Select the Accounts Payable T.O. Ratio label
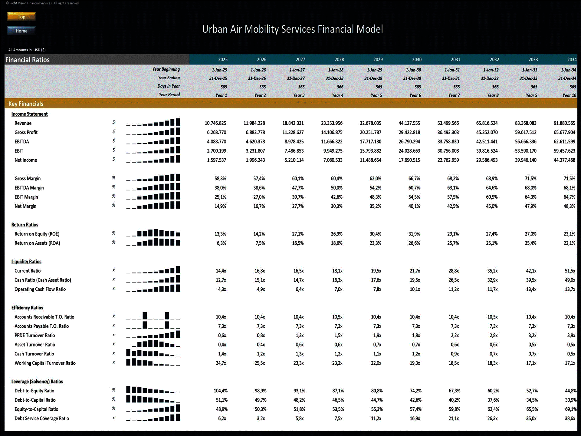Image resolution: width=581 pixels, height=436 pixels. (x=42, y=326)
